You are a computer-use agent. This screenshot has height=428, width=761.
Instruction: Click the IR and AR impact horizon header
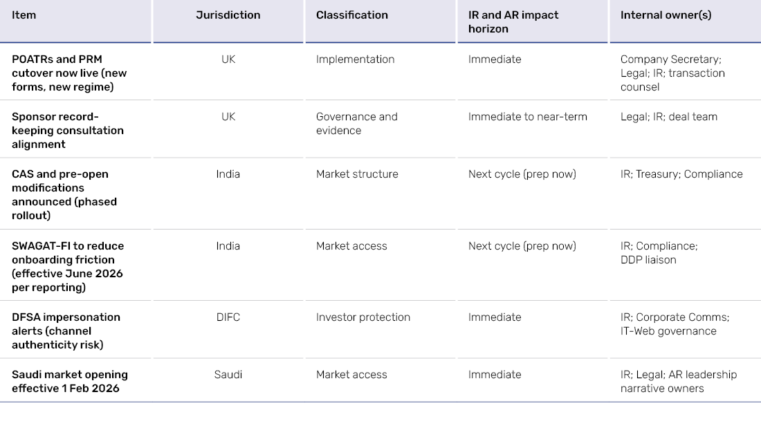513,21
